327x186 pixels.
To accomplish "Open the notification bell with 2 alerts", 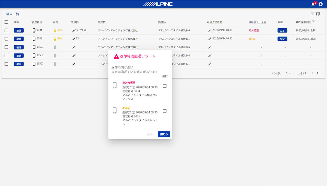I will click(313, 4).
